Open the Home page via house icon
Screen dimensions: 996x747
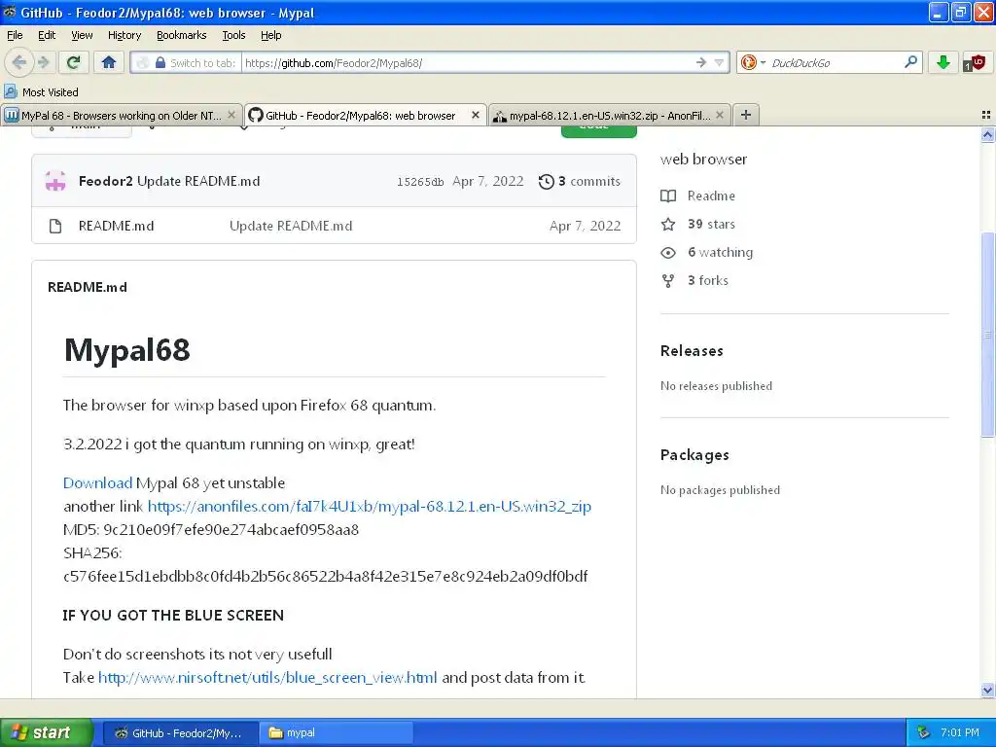tap(109, 62)
